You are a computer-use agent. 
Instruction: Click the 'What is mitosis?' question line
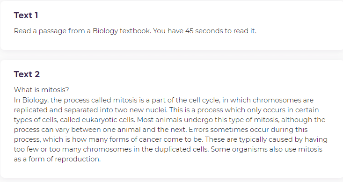(41, 90)
